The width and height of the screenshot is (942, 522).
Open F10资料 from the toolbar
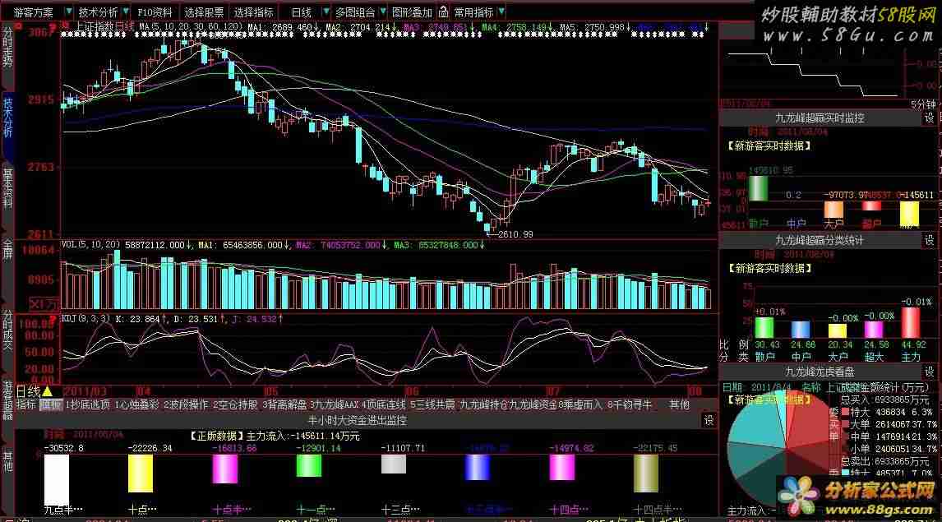point(155,12)
